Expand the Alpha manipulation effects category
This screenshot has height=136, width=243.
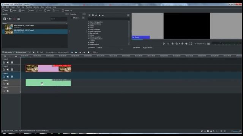pos(88,22)
